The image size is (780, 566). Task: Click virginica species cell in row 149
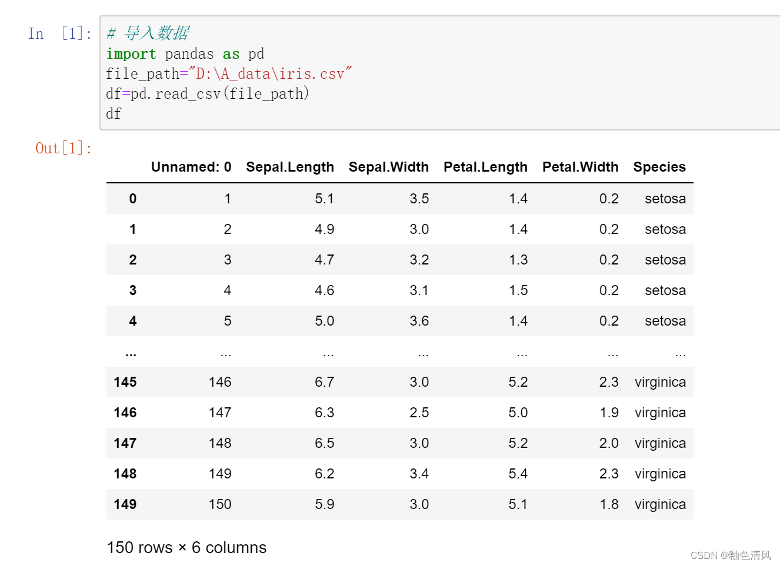[660, 505]
